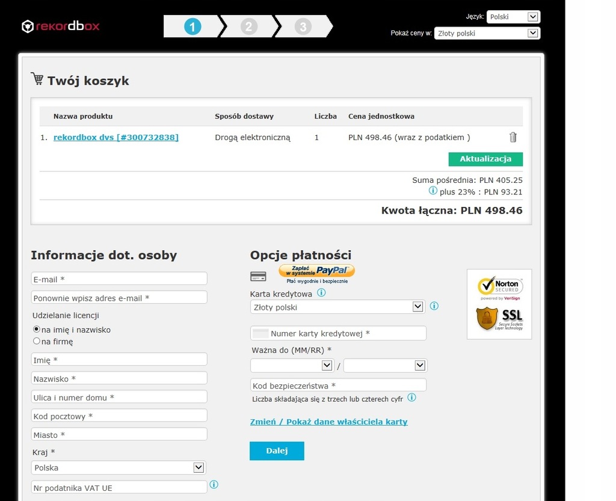Click 'Drogą elektroniczną' delivery text
Image resolution: width=616 pixels, height=501 pixels.
pos(253,138)
